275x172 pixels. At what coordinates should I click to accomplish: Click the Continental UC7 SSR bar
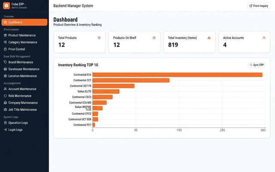[95, 120]
